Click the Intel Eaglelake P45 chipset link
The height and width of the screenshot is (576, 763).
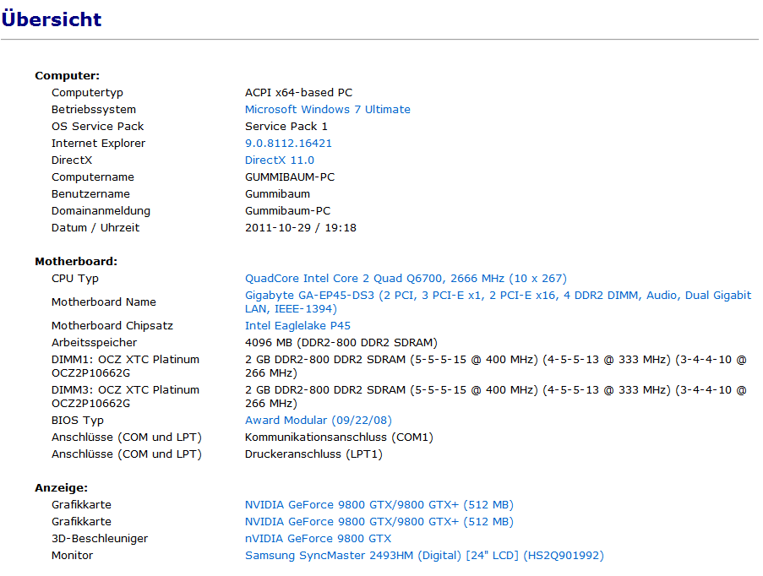297,325
